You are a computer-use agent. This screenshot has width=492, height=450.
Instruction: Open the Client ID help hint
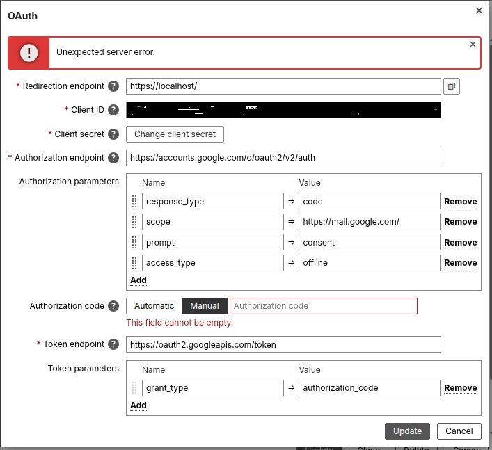[x=113, y=110]
